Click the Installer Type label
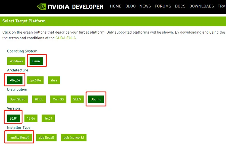The image size is (226, 144). (19, 127)
